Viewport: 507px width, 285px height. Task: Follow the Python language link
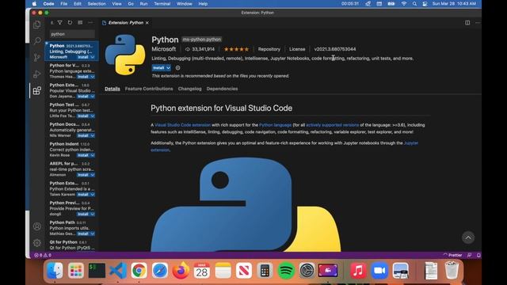pyautogui.click(x=275, y=125)
